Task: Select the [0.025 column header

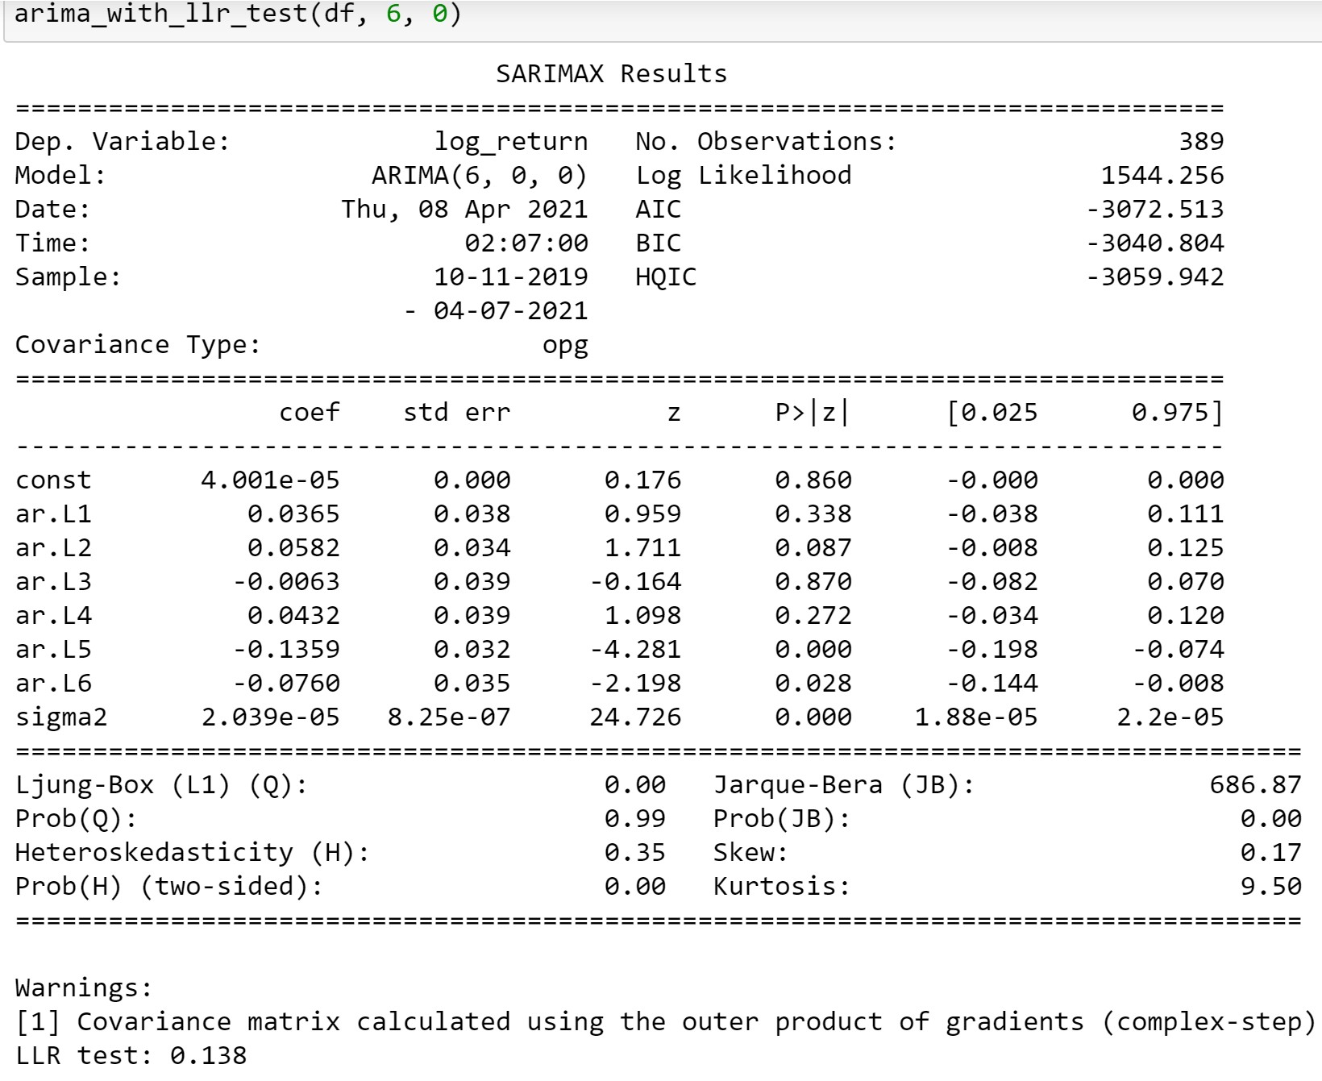Action: [x=992, y=413]
